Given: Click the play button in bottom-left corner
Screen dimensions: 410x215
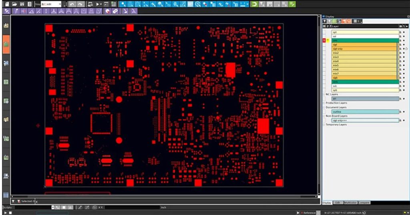Looking at the screenshot, I should pyautogui.click(x=6, y=213).
